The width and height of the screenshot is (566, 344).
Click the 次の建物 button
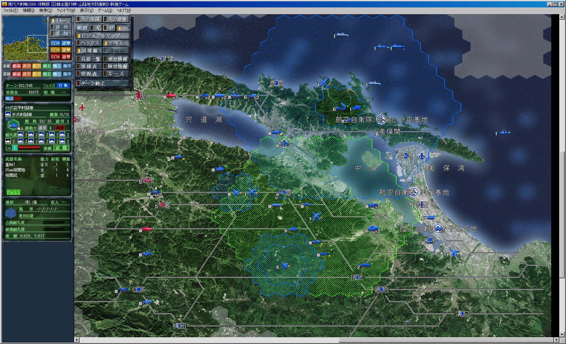[x=116, y=19]
